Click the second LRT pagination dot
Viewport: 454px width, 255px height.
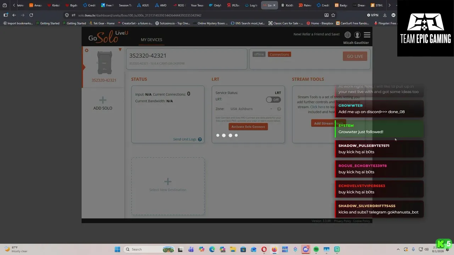[x=224, y=135]
